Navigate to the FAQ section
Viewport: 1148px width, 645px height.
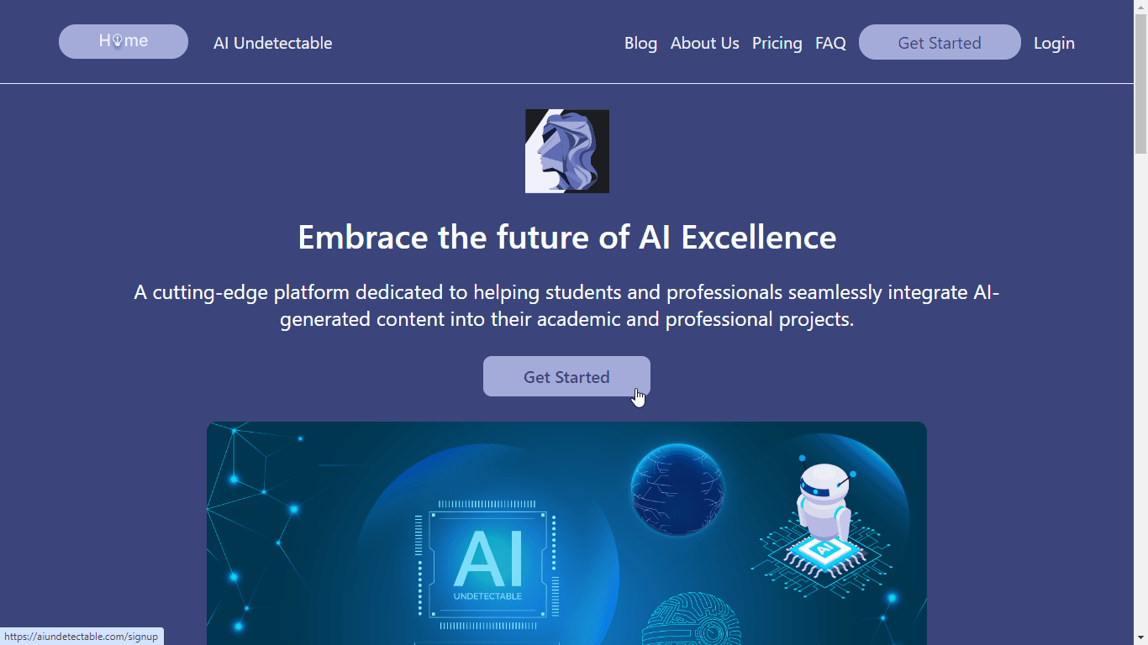[x=830, y=43]
